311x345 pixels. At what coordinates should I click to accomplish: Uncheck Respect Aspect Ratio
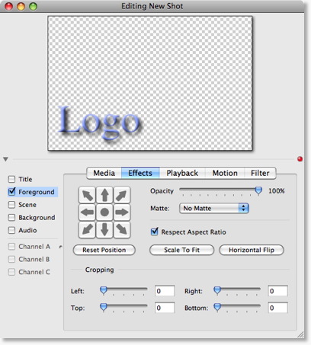coord(154,232)
